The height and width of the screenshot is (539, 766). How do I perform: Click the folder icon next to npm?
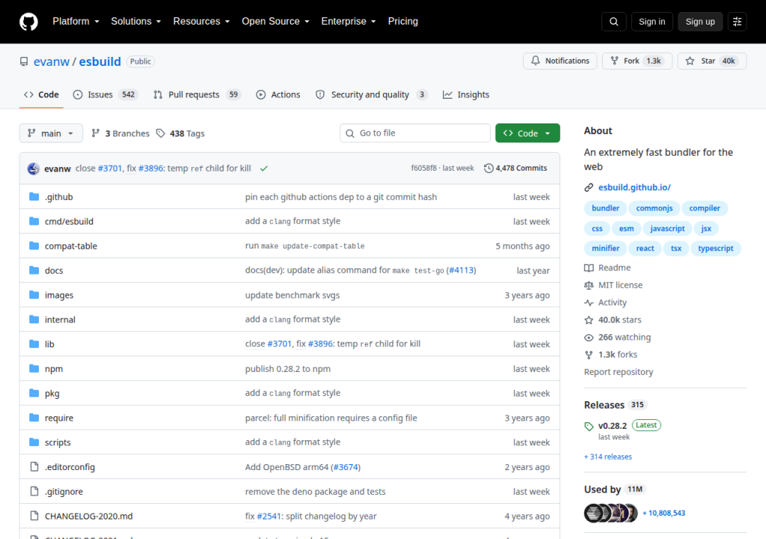pos(34,368)
